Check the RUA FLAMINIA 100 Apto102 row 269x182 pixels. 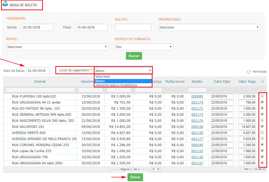pos(262,96)
